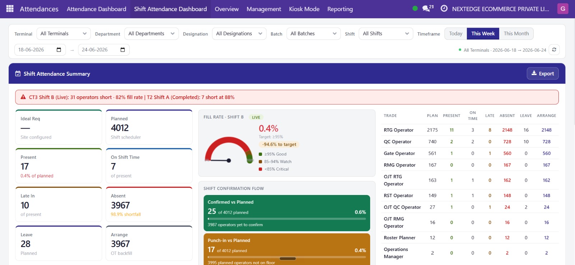Click the Leave 28 card
575x265 pixels.
click(59, 243)
